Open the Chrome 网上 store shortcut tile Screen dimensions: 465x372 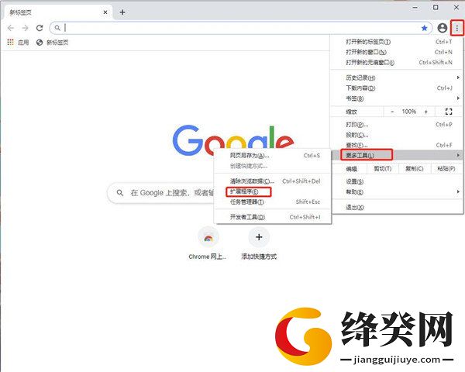[208, 243]
